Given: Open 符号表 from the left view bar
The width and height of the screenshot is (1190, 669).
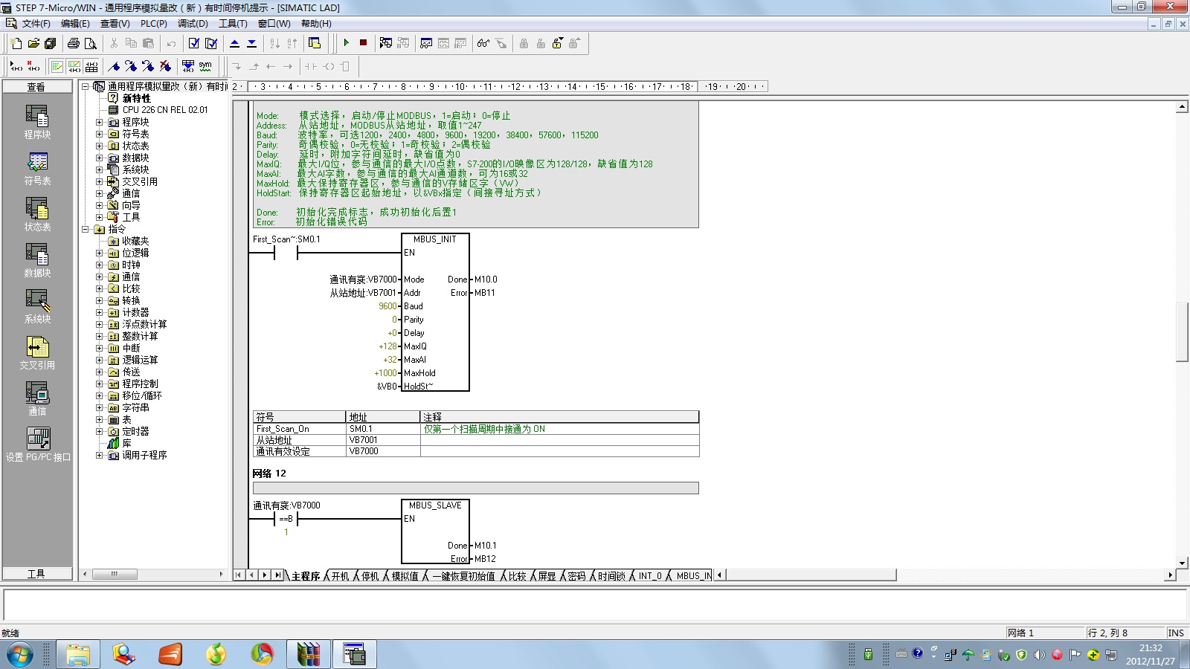Looking at the screenshot, I should tap(37, 169).
